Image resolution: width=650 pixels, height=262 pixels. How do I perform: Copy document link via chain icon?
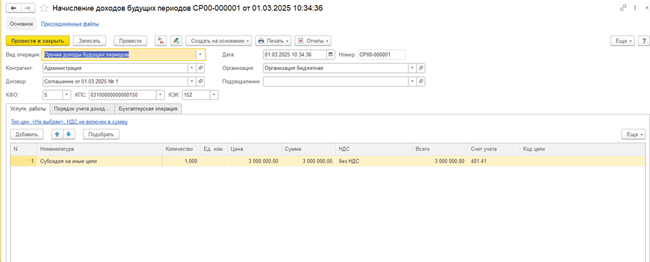pyautogui.click(x=623, y=8)
